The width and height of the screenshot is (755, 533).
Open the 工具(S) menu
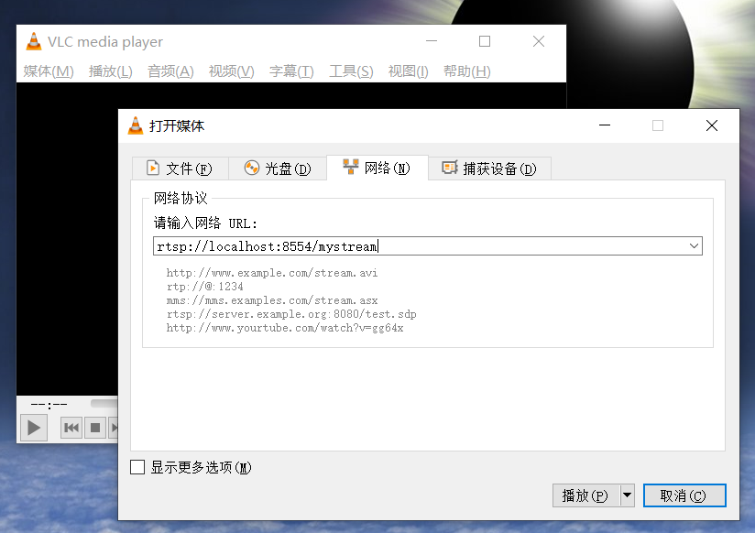[351, 71]
